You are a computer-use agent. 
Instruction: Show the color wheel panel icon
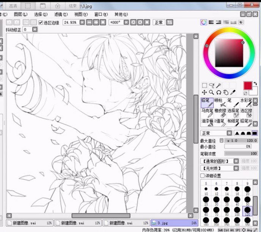point(204,22)
